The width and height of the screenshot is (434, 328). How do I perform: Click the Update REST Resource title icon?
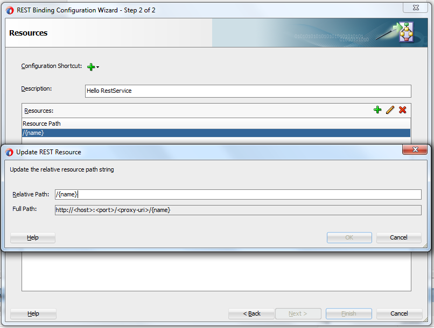(x=9, y=152)
